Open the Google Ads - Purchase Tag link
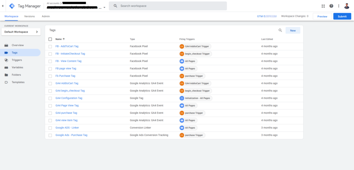Screen dimensions: 354x170 tap(71, 135)
